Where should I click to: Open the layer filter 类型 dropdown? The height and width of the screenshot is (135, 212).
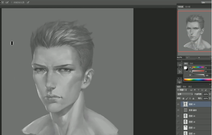point(182,90)
